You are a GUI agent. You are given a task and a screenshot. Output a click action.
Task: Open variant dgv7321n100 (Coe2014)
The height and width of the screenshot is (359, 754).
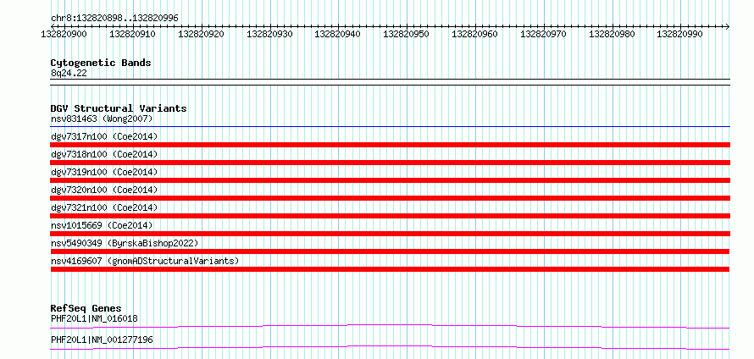tap(104, 207)
